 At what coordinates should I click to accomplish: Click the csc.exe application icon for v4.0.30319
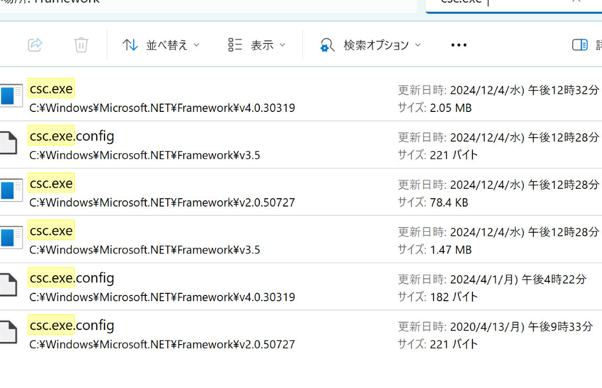click(x=11, y=95)
